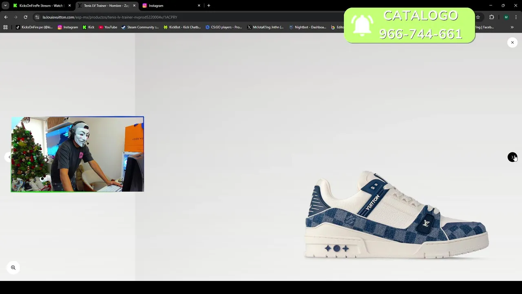The height and width of the screenshot is (294, 522).
Task: Reload the current page
Action: [x=25, y=17]
